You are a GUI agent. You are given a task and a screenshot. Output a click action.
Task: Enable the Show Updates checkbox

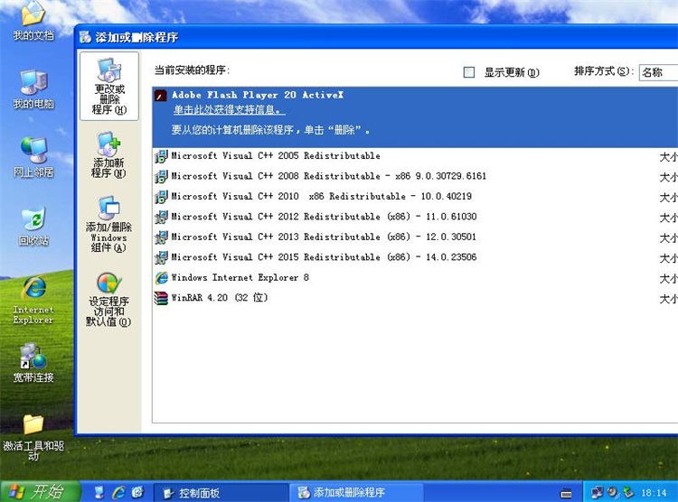click(468, 72)
